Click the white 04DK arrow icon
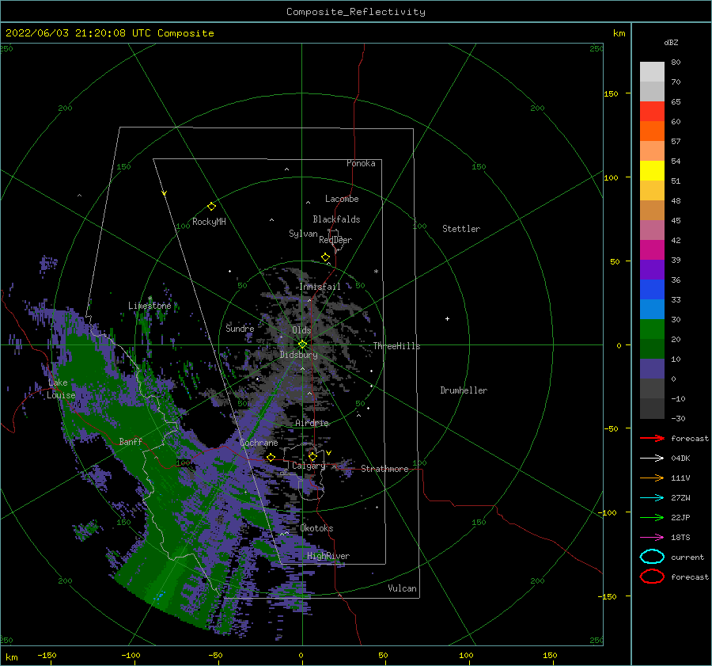The height and width of the screenshot is (666, 712). point(652,459)
